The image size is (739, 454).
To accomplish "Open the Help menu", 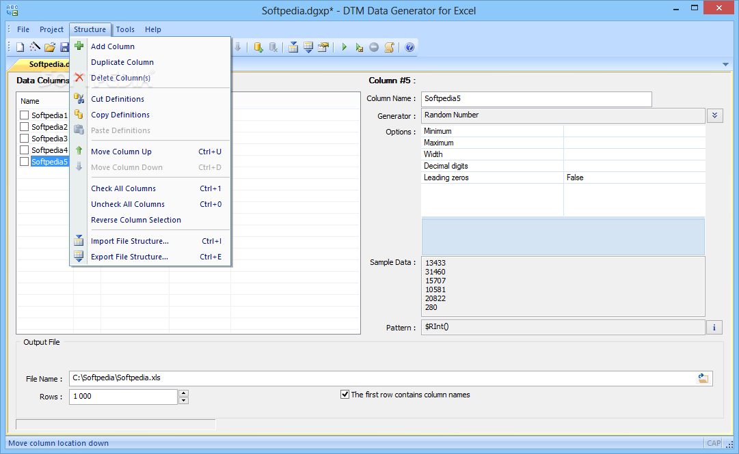I will [153, 29].
